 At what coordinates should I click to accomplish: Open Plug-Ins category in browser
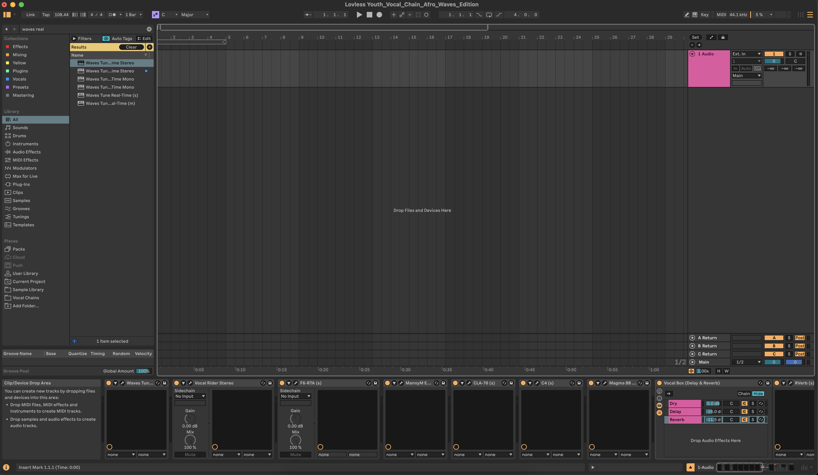click(21, 184)
